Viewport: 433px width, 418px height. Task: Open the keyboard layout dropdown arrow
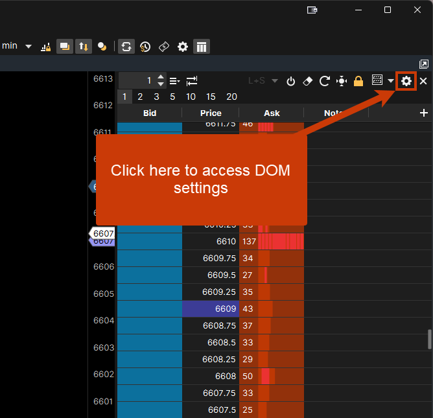pyautogui.click(x=391, y=81)
